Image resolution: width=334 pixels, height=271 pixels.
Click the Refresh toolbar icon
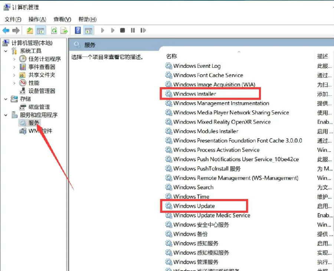54,30
